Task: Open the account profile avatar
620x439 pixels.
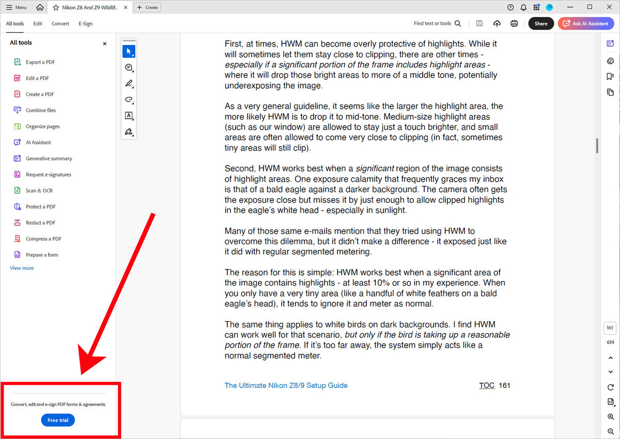Action: coord(549,7)
